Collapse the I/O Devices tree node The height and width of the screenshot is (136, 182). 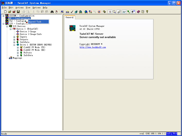click(7, 26)
